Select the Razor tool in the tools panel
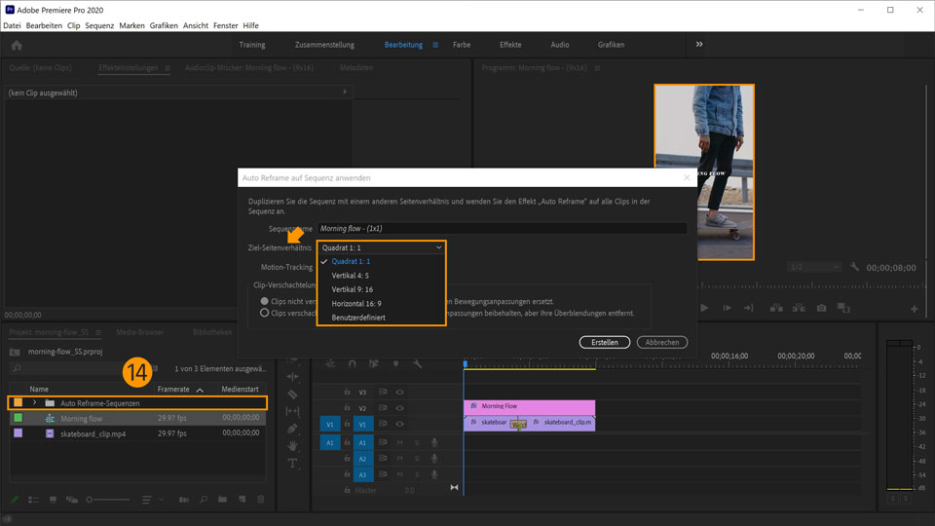This screenshot has height=526, width=935. [292, 394]
